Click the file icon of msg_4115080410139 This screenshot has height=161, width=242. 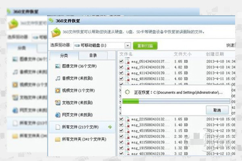click(127, 142)
